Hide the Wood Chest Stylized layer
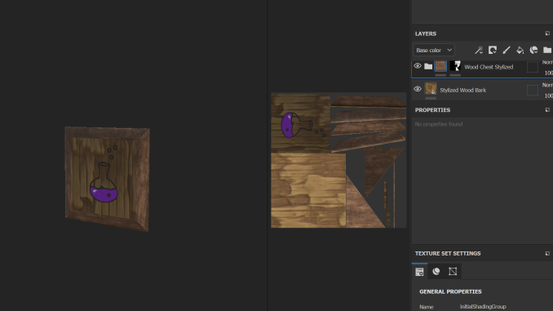Screen dimensions: 553x311 pyautogui.click(x=418, y=66)
